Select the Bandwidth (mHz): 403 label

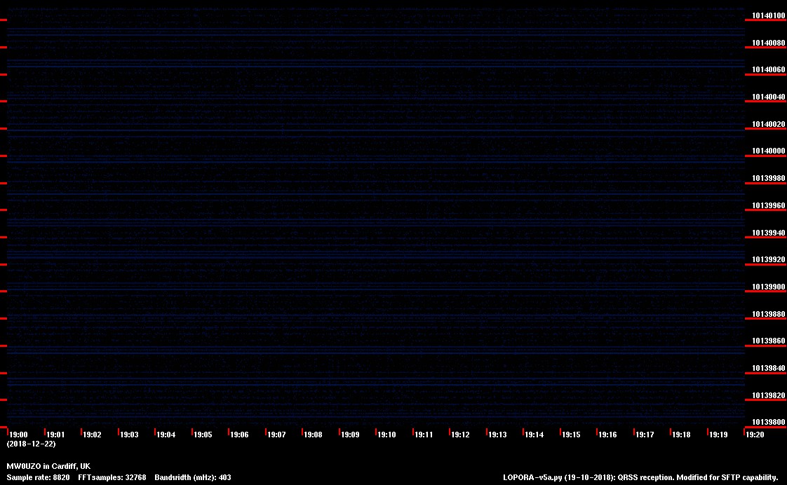(x=192, y=477)
